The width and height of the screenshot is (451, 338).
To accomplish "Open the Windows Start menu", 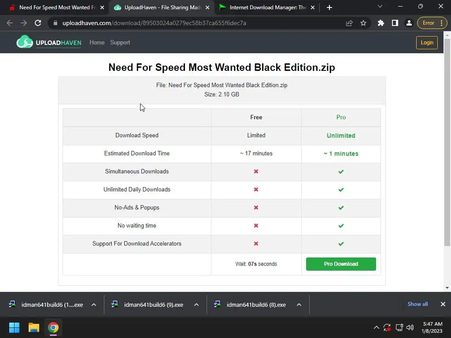I will (x=14, y=327).
